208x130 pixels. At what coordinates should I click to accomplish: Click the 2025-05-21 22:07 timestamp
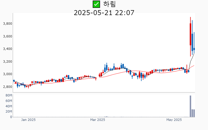tap(104, 13)
